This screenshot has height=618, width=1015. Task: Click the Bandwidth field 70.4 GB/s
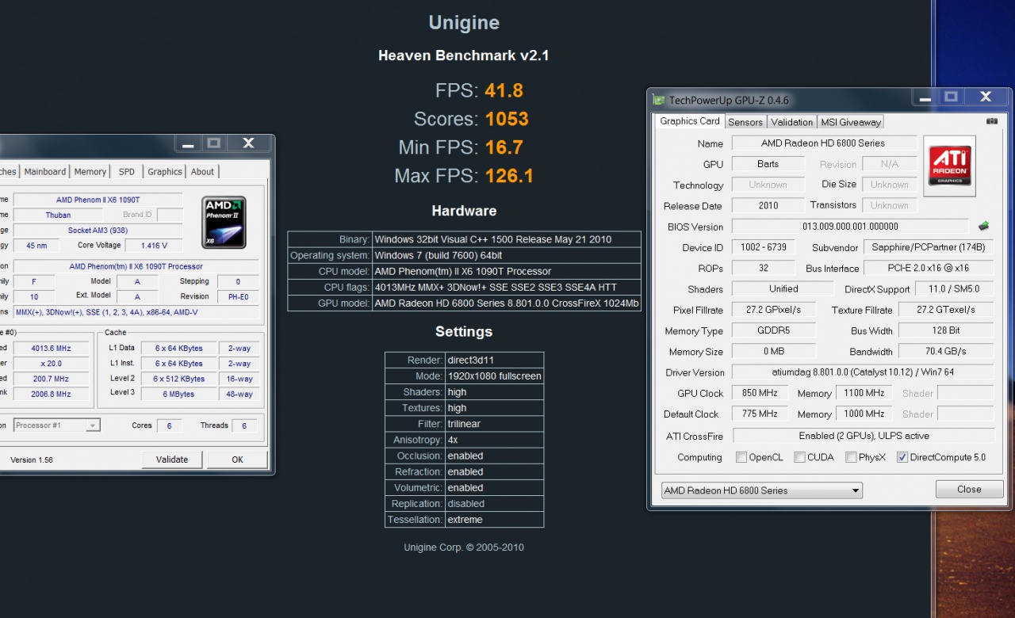(946, 351)
